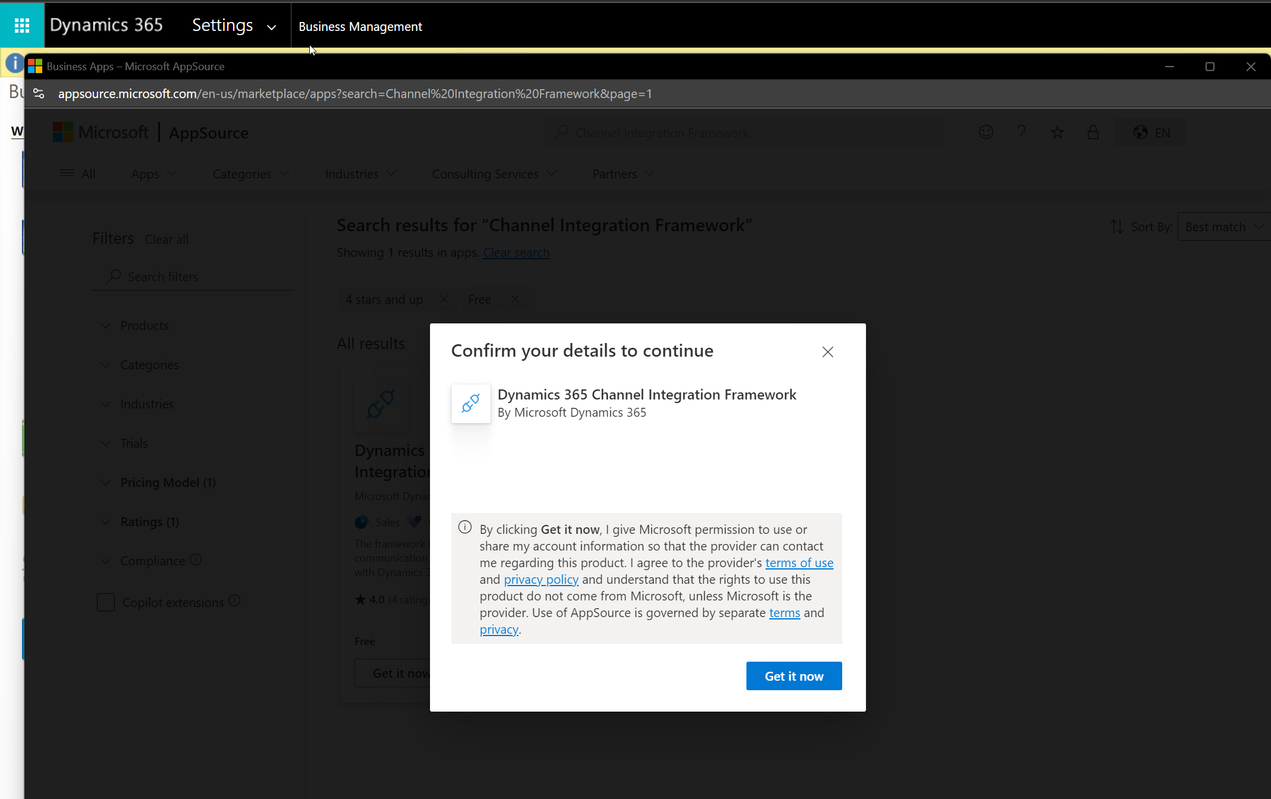Open the AppSource home link

coord(209,133)
